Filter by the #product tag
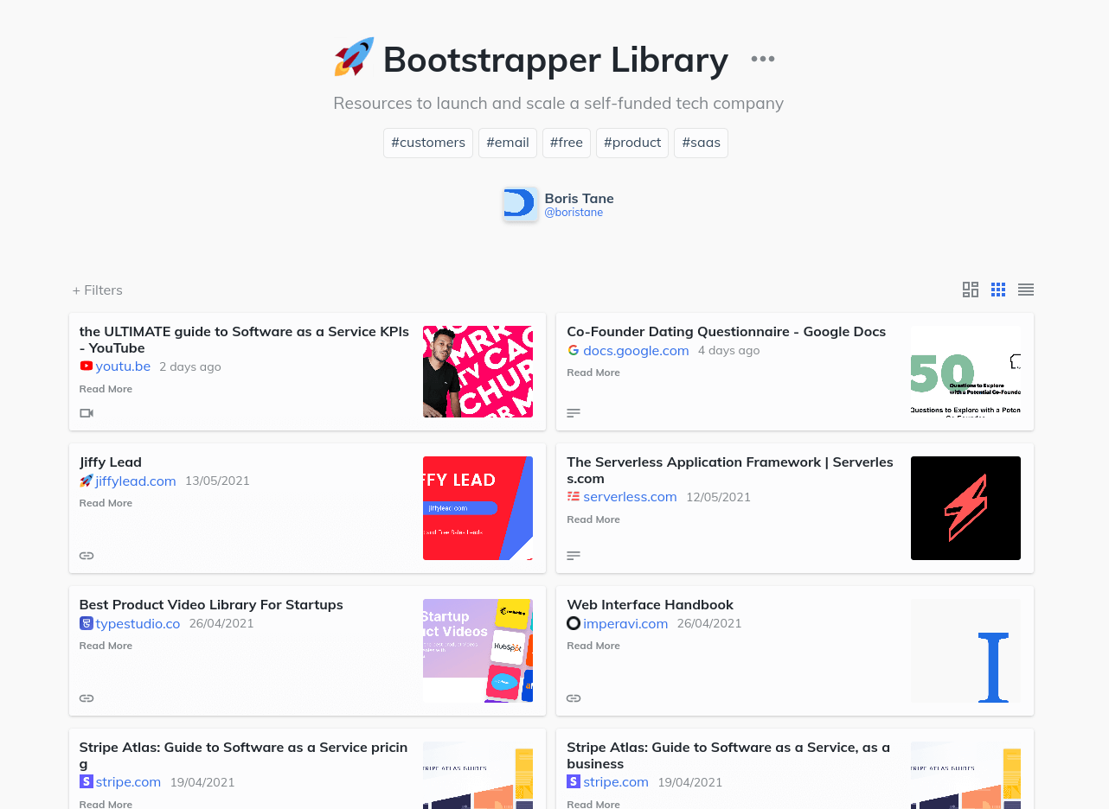 click(632, 143)
